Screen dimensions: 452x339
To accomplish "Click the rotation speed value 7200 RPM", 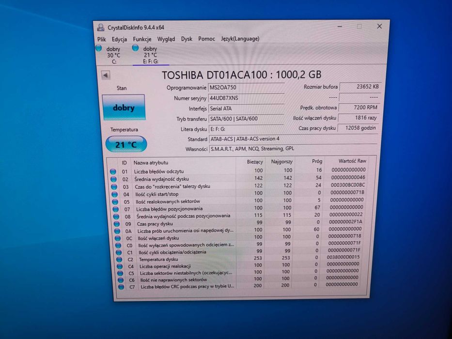I will [x=359, y=108].
